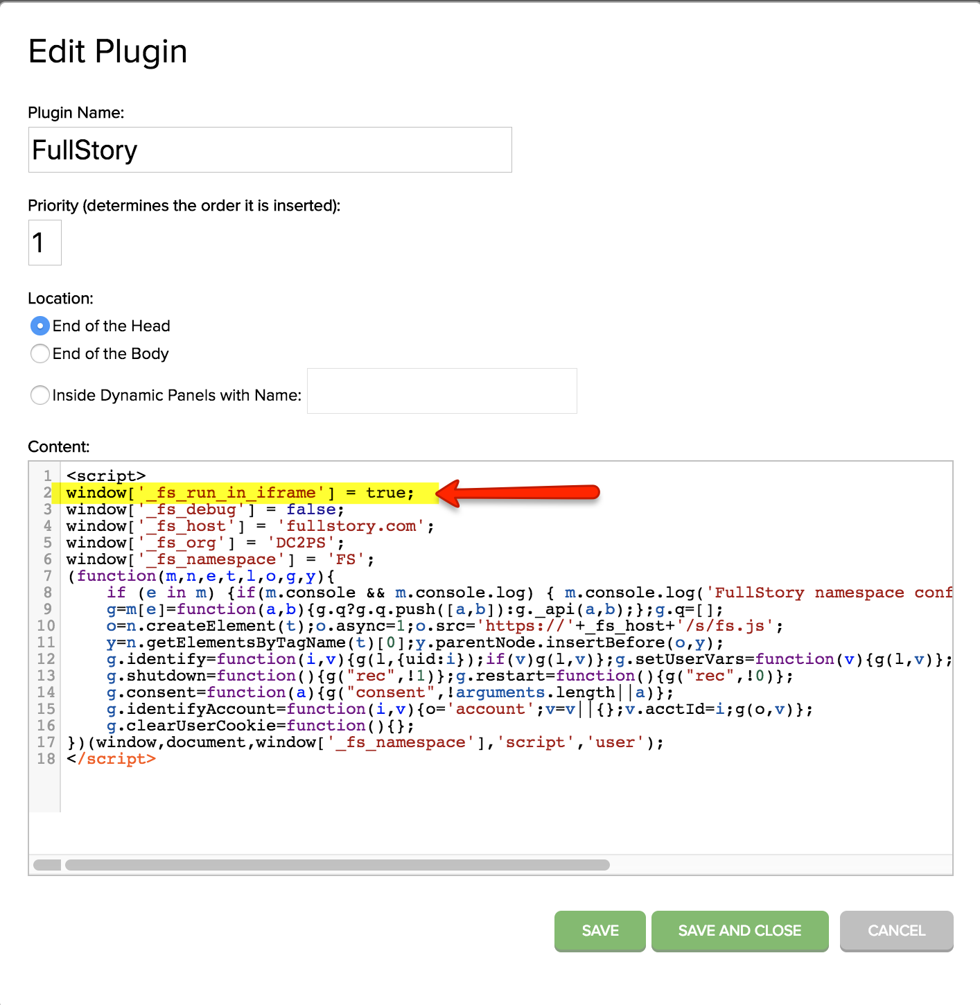Viewport: 980px width, 1005px height.
Task: Choose the End of the Body location
Action: tap(40, 353)
